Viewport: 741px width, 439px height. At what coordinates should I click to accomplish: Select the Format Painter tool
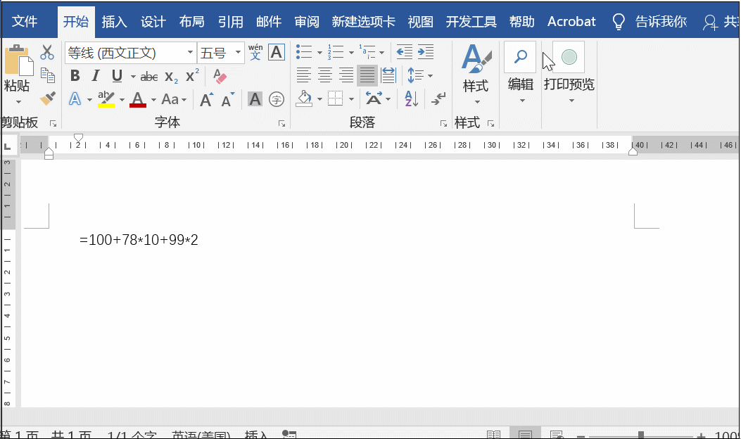pyautogui.click(x=46, y=98)
